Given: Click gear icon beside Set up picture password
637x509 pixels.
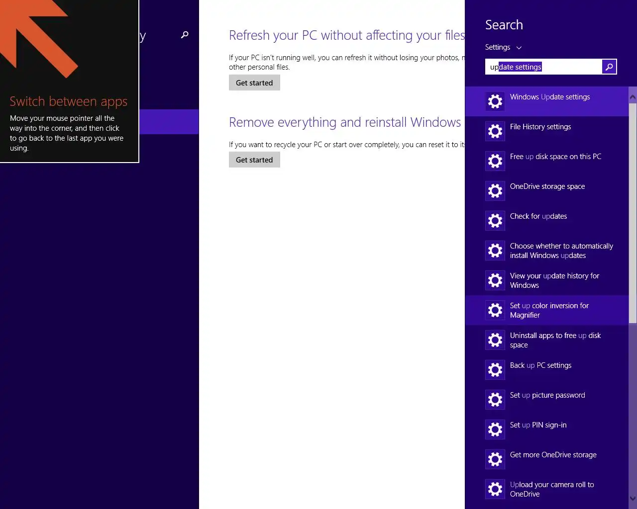Looking at the screenshot, I should (495, 400).
